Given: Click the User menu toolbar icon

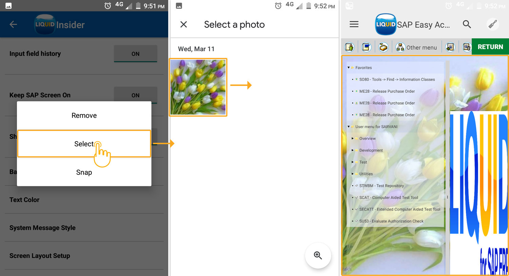Looking at the screenshot, I should [x=350, y=47].
